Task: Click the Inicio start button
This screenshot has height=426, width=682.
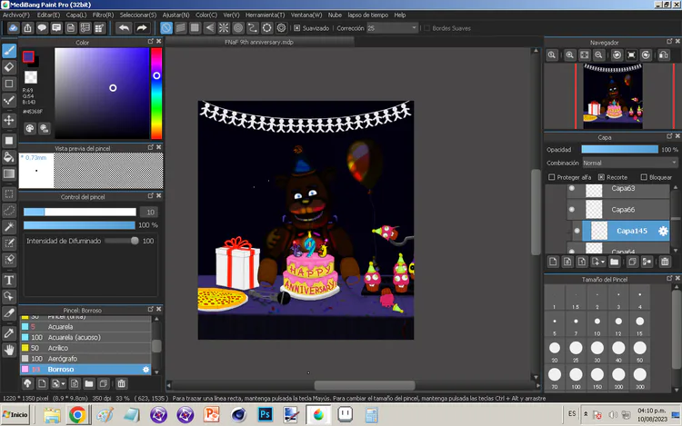Action: click(15, 414)
